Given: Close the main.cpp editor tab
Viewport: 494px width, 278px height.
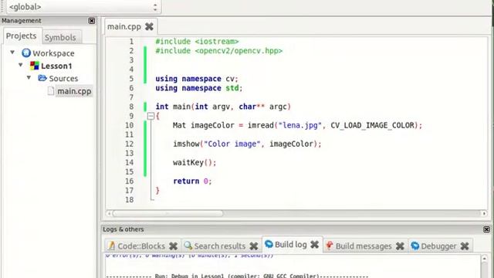Looking at the screenshot, I should click(x=149, y=27).
